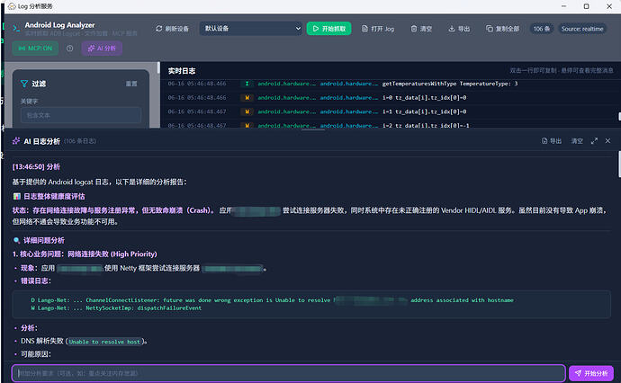This screenshot has width=621, height=383.
Task: Click the NettySocketImp: dispatchFailureEvent log line
Action: click(x=116, y=307)
